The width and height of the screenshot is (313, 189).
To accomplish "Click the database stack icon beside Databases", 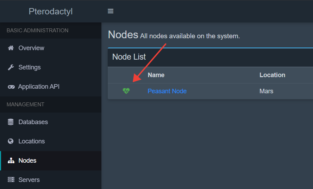I will (x=11, y=122).
